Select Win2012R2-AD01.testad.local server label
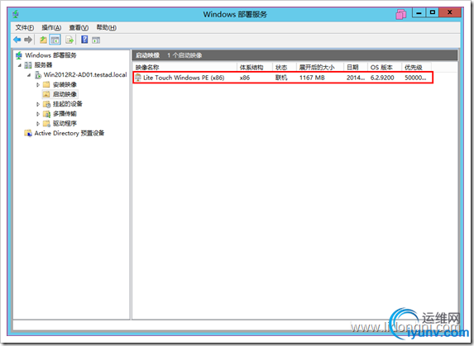 point(85,74)
